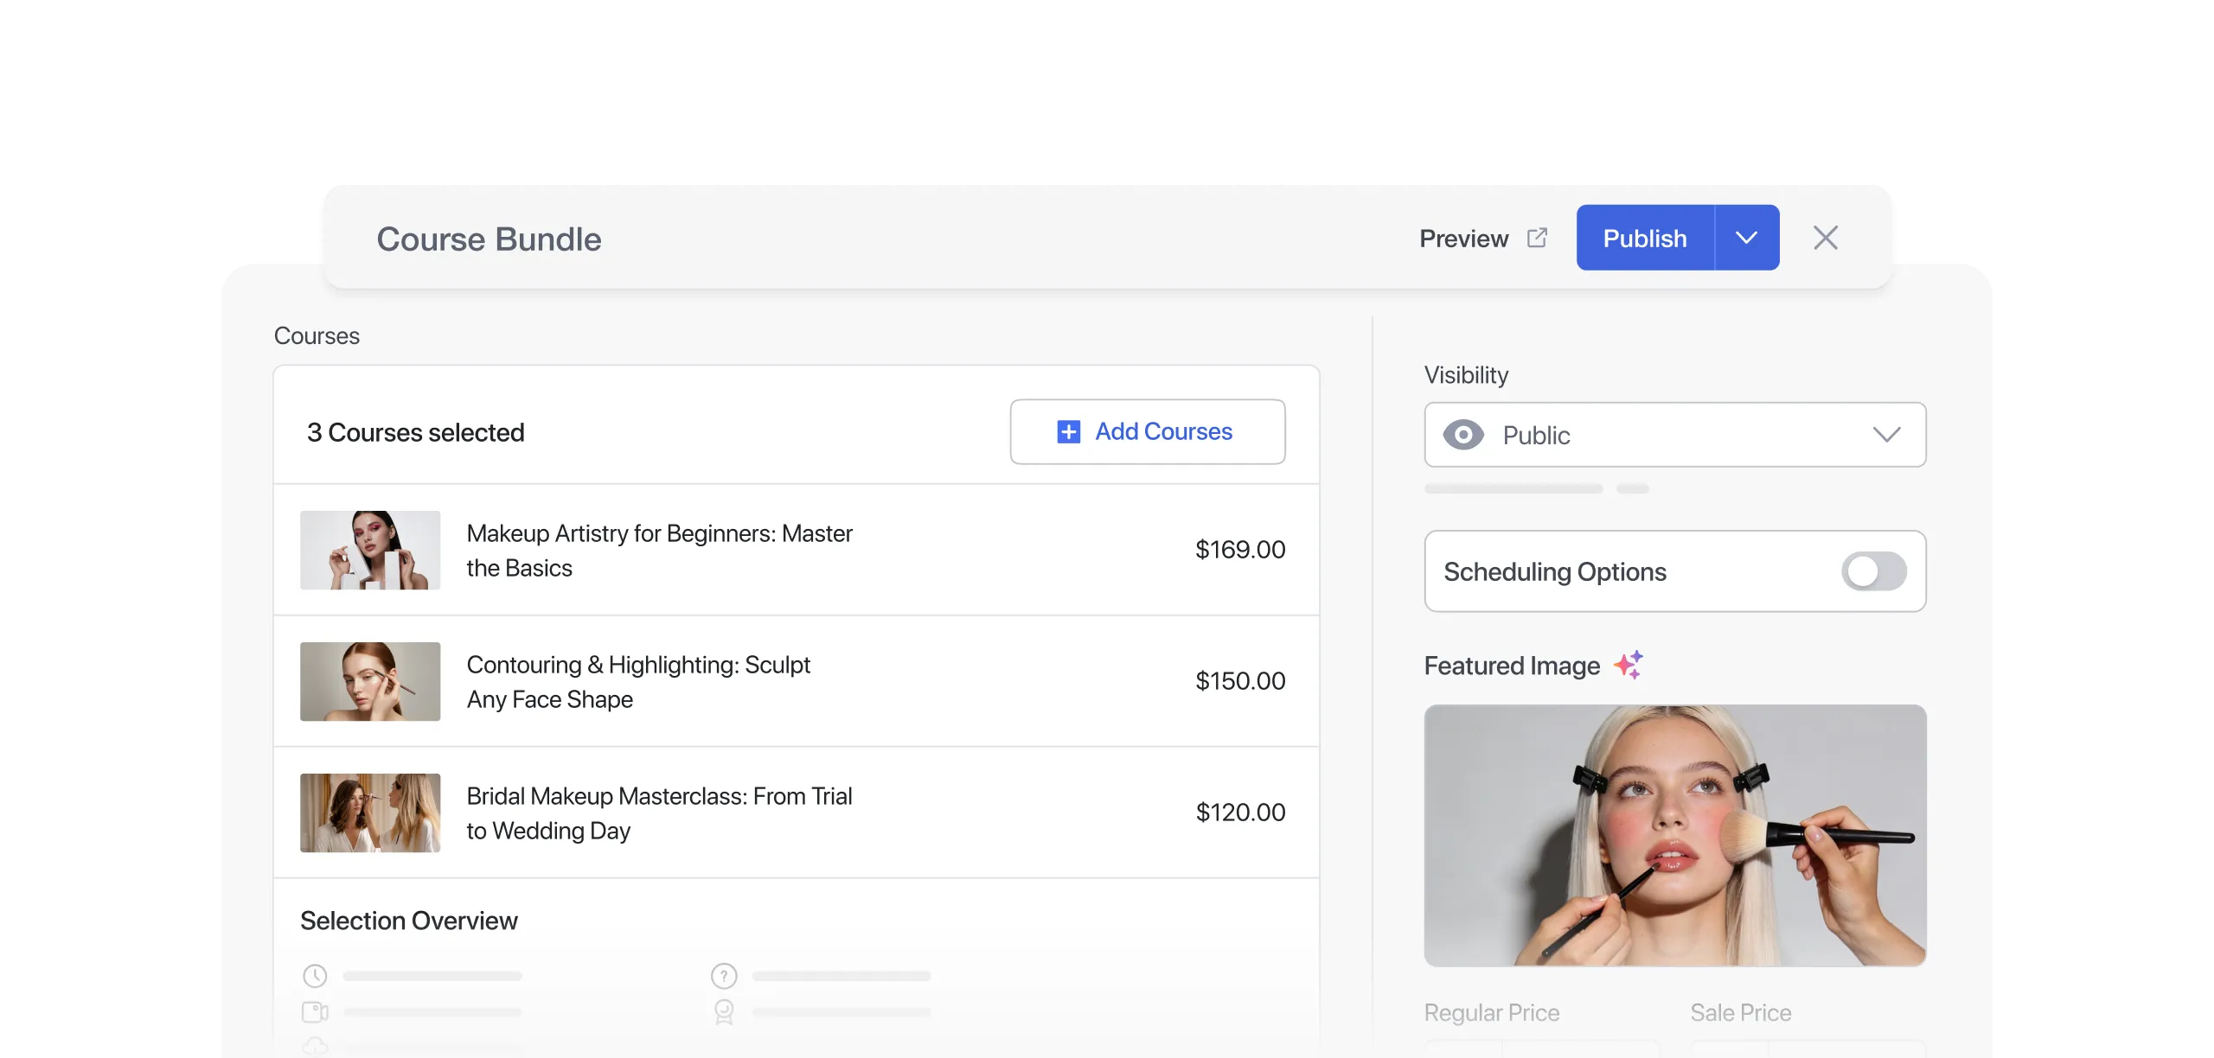Click the Courses section label
Image resolution: width=2214 pixels, height=1058 pixels.
[x=317, y=335]
